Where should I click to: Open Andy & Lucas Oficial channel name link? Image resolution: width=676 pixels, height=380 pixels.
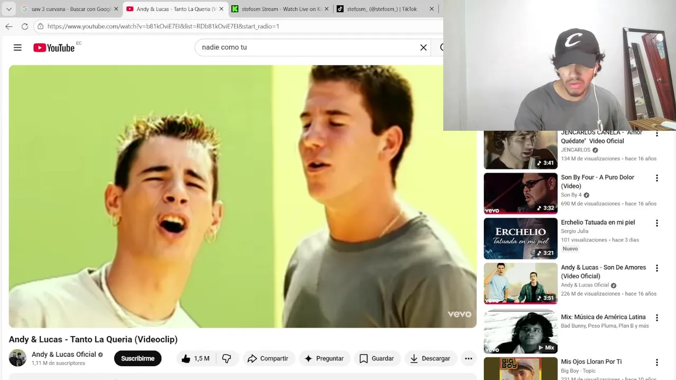[64, 354]
